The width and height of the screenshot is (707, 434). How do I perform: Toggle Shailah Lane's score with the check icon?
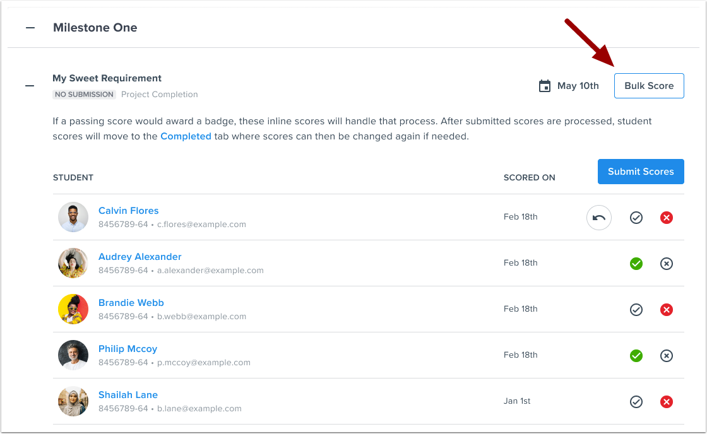tap(636, 402)
